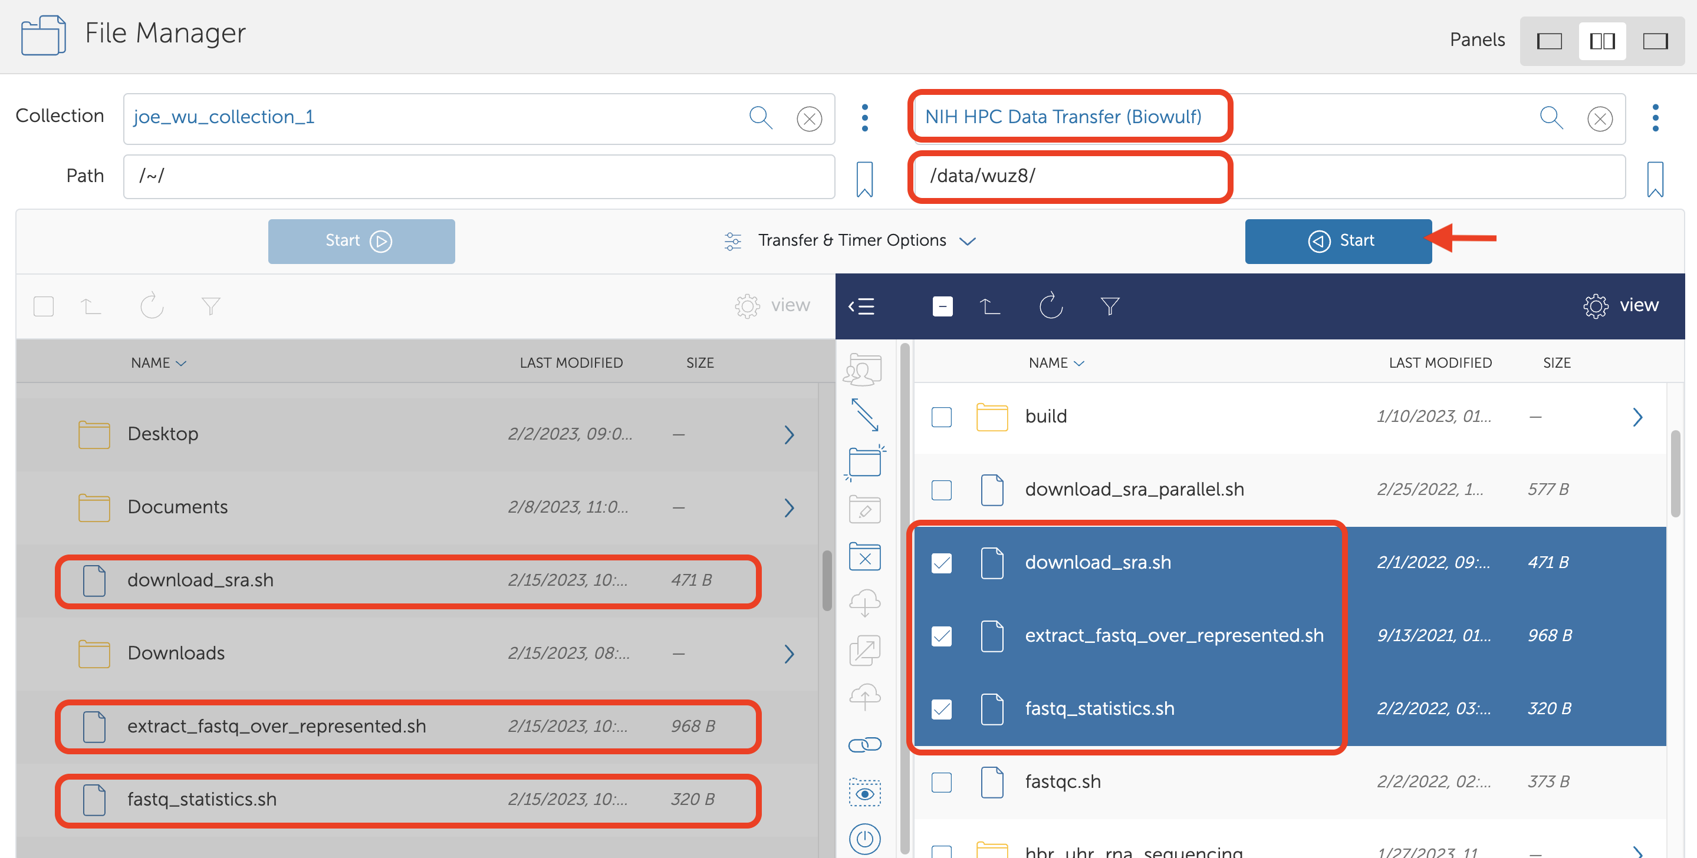Click the New Folder icon in the sidebar
The width and height of the screenshot is (1697, 858).
(864, 461)
